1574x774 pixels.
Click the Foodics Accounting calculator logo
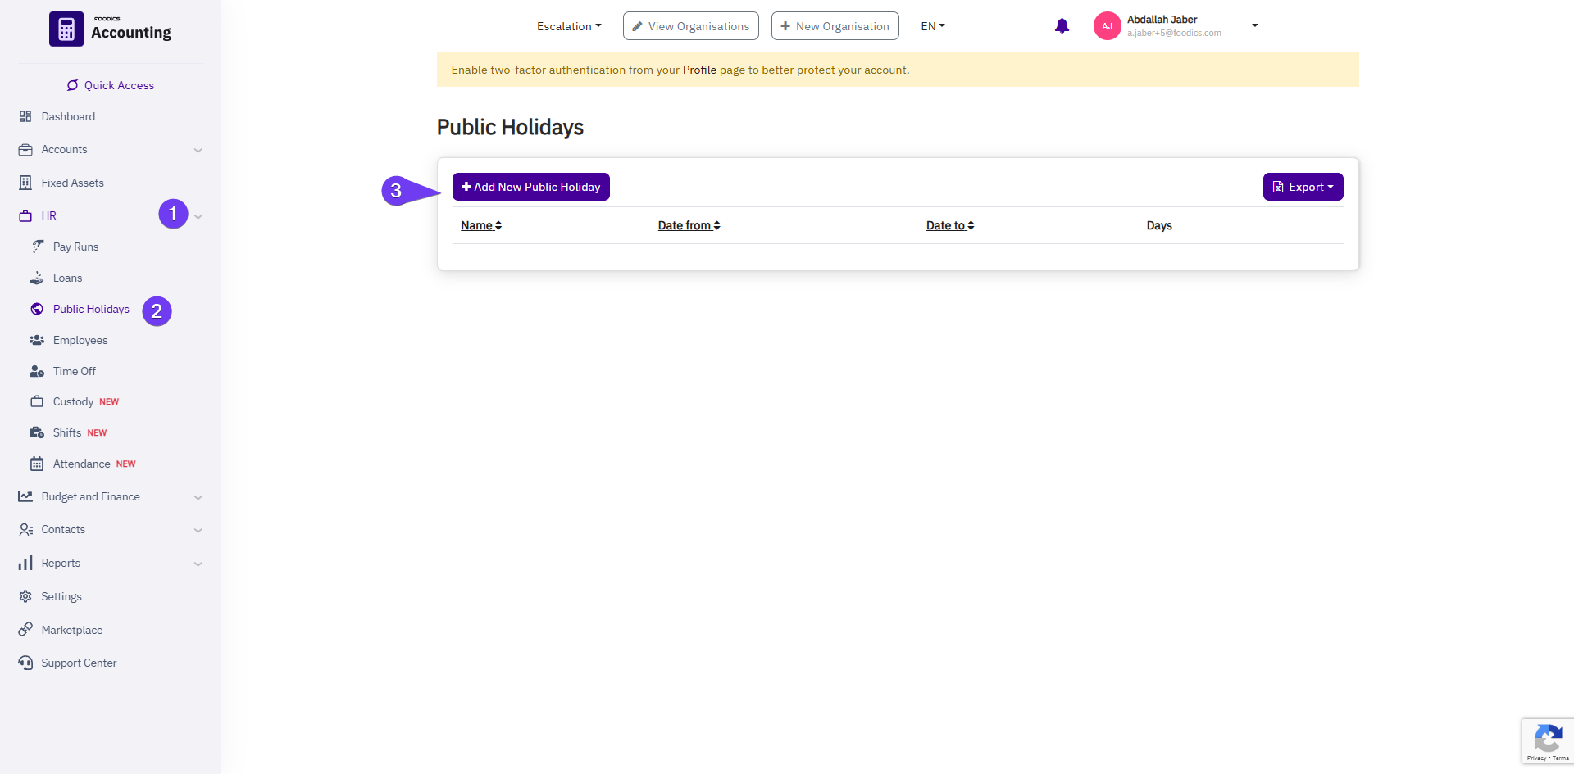66,29
